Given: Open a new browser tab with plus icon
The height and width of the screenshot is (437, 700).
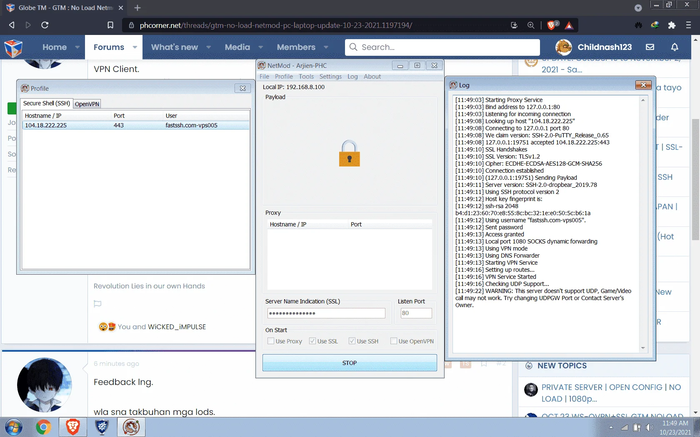Looking at the screenshot, I should click(137, 7).
